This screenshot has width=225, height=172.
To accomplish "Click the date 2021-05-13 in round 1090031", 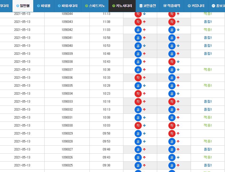I will click(22, 118).
